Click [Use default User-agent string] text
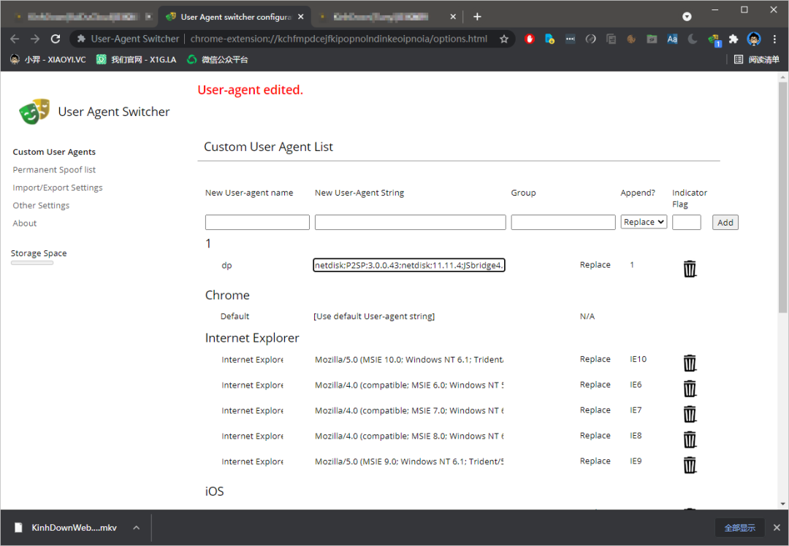Screen dimensions: 789x546 374,316
